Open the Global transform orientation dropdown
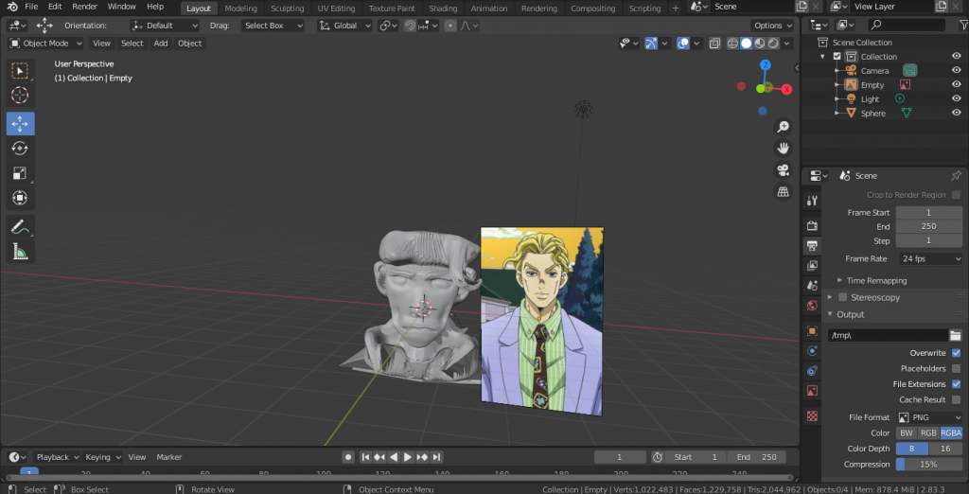This screenshot has width=969, height=494. pyautogui.click(x=344, y=26)
